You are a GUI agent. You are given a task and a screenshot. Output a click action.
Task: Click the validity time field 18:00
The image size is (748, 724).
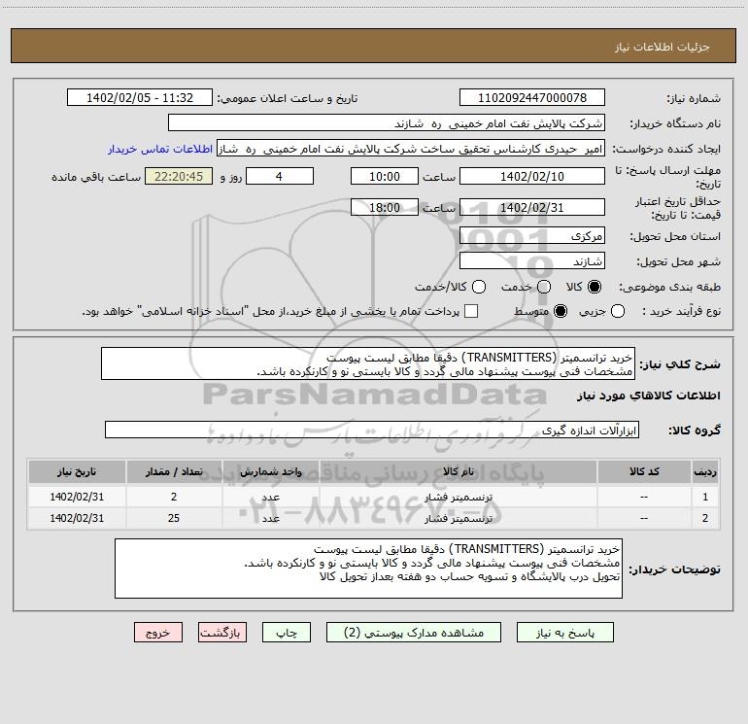point(385,207)
